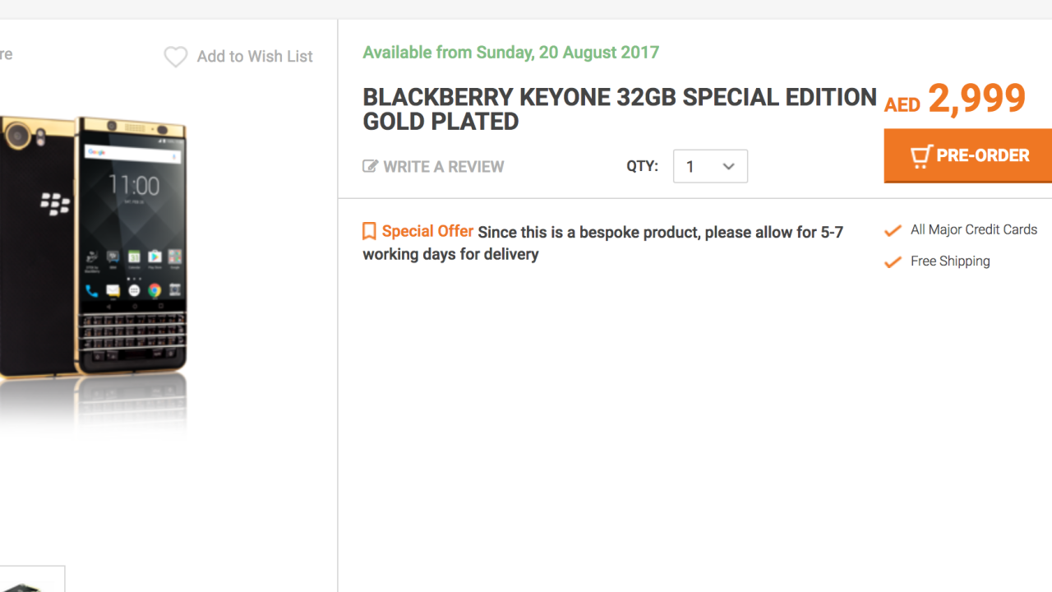Screen dimensions: 1052x592
Task: Select the small product thumbnail at bottom left
Action: tap(31, 580)
